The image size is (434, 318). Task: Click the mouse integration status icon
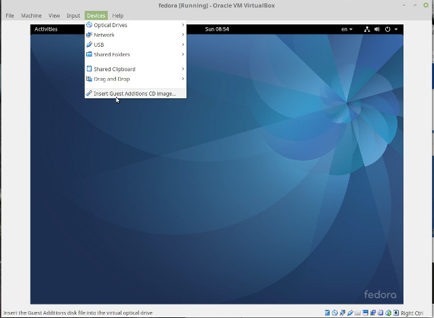388,313
